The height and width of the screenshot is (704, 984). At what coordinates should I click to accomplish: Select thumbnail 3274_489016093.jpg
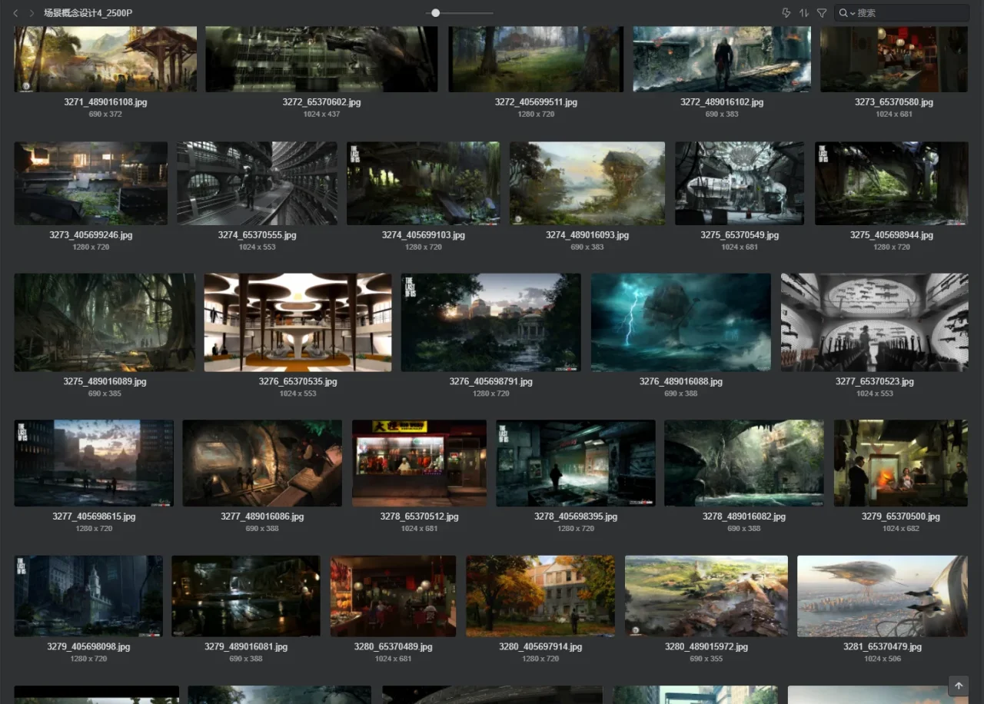587,183
